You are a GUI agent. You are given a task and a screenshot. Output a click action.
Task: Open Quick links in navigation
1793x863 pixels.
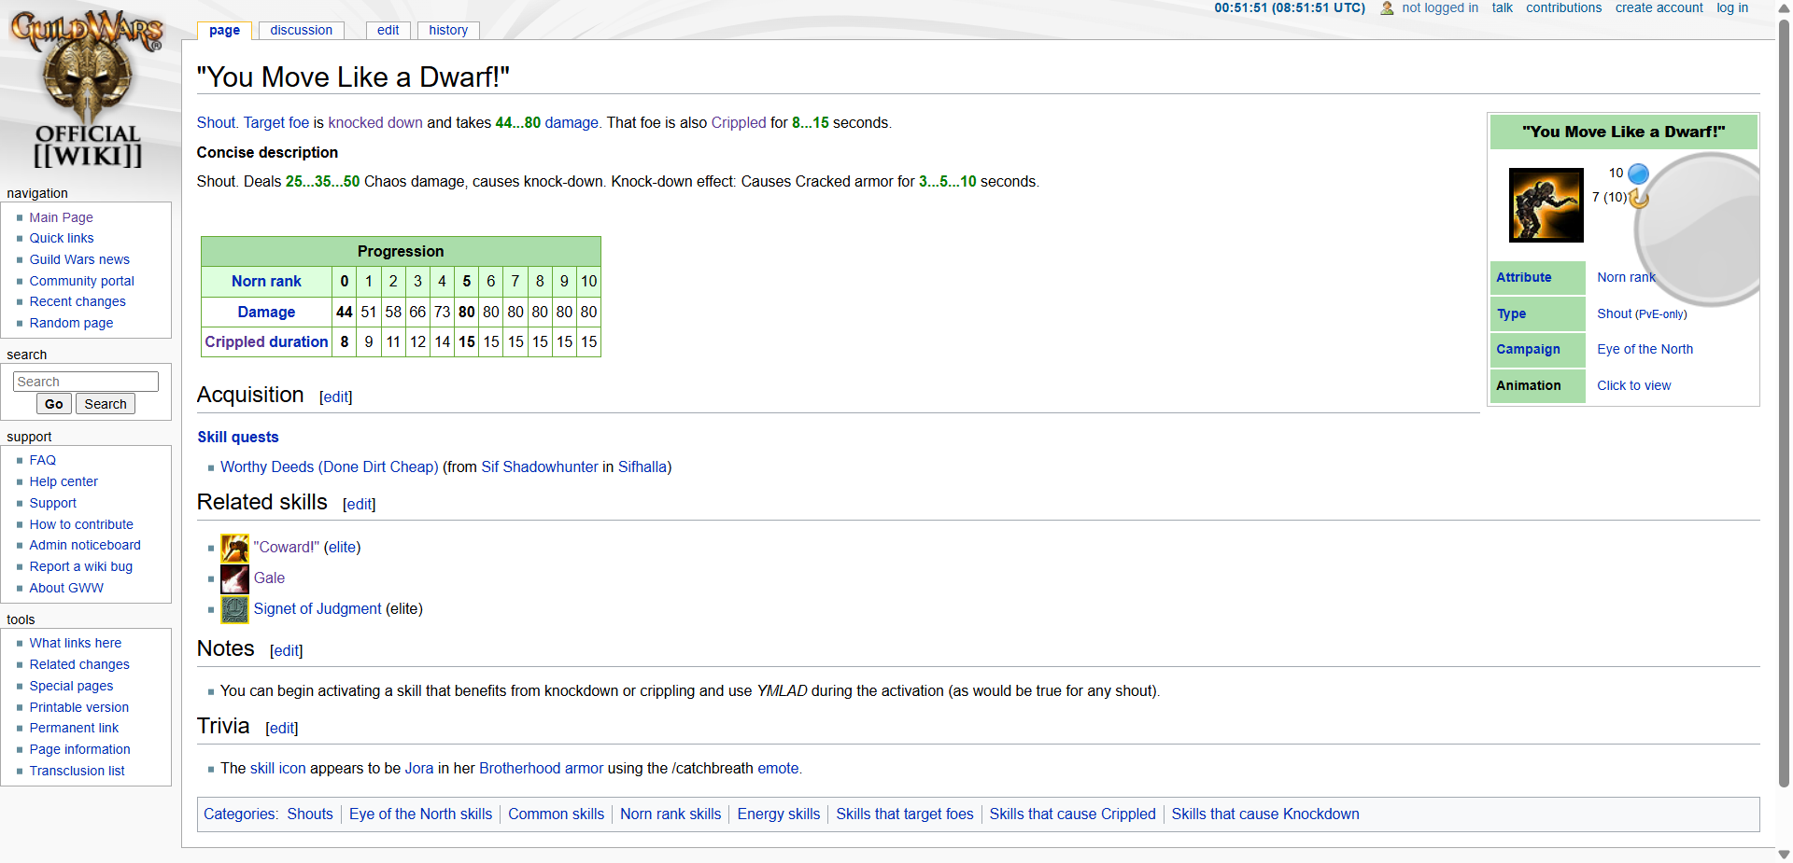coord(62,238)
